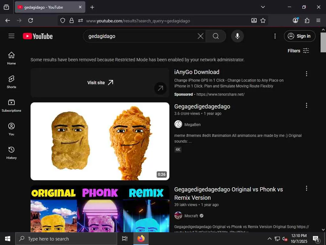Click the Sign in button

(x=300, y=36)
